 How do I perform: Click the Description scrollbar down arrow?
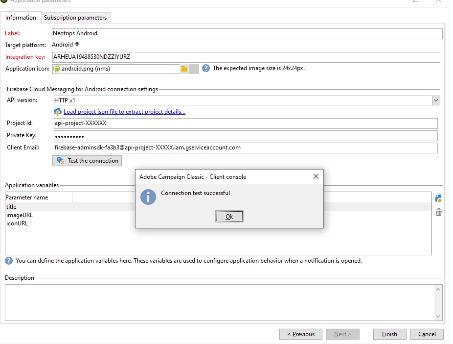click(438, 316)
